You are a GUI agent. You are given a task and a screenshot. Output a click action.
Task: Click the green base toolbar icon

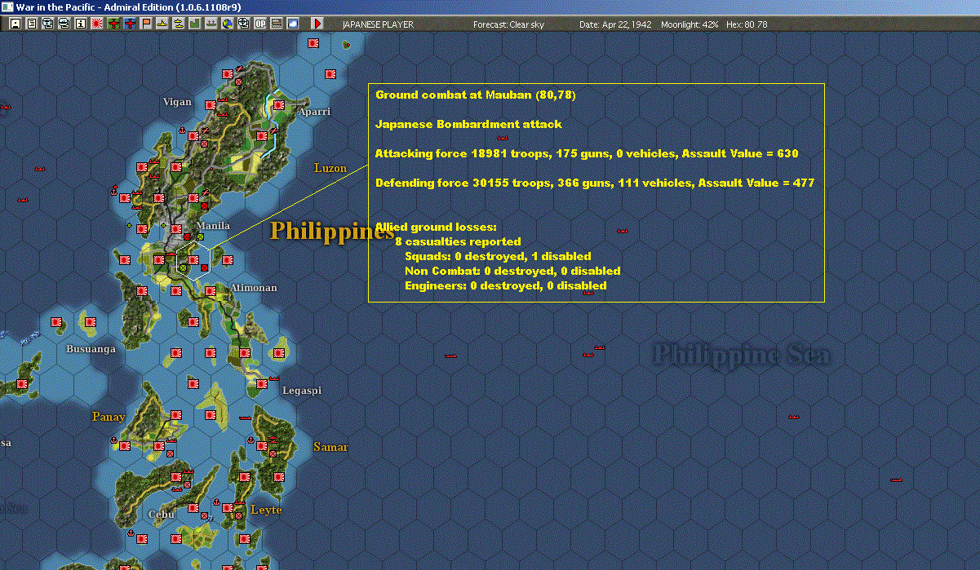click(x=211, y=24)
